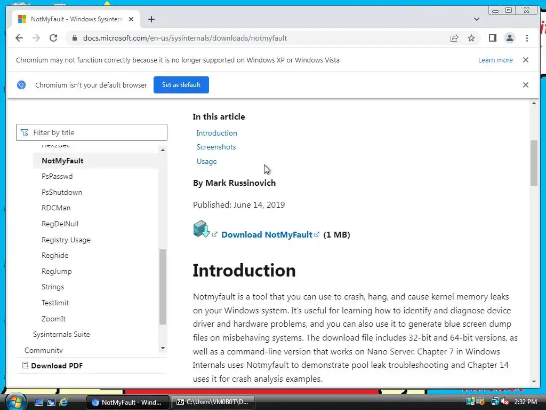
Task: Open Strings in the sidebar
Action: click(x=53, y=287)
